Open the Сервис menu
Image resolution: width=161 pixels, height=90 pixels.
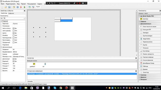(x=40, y=4)
